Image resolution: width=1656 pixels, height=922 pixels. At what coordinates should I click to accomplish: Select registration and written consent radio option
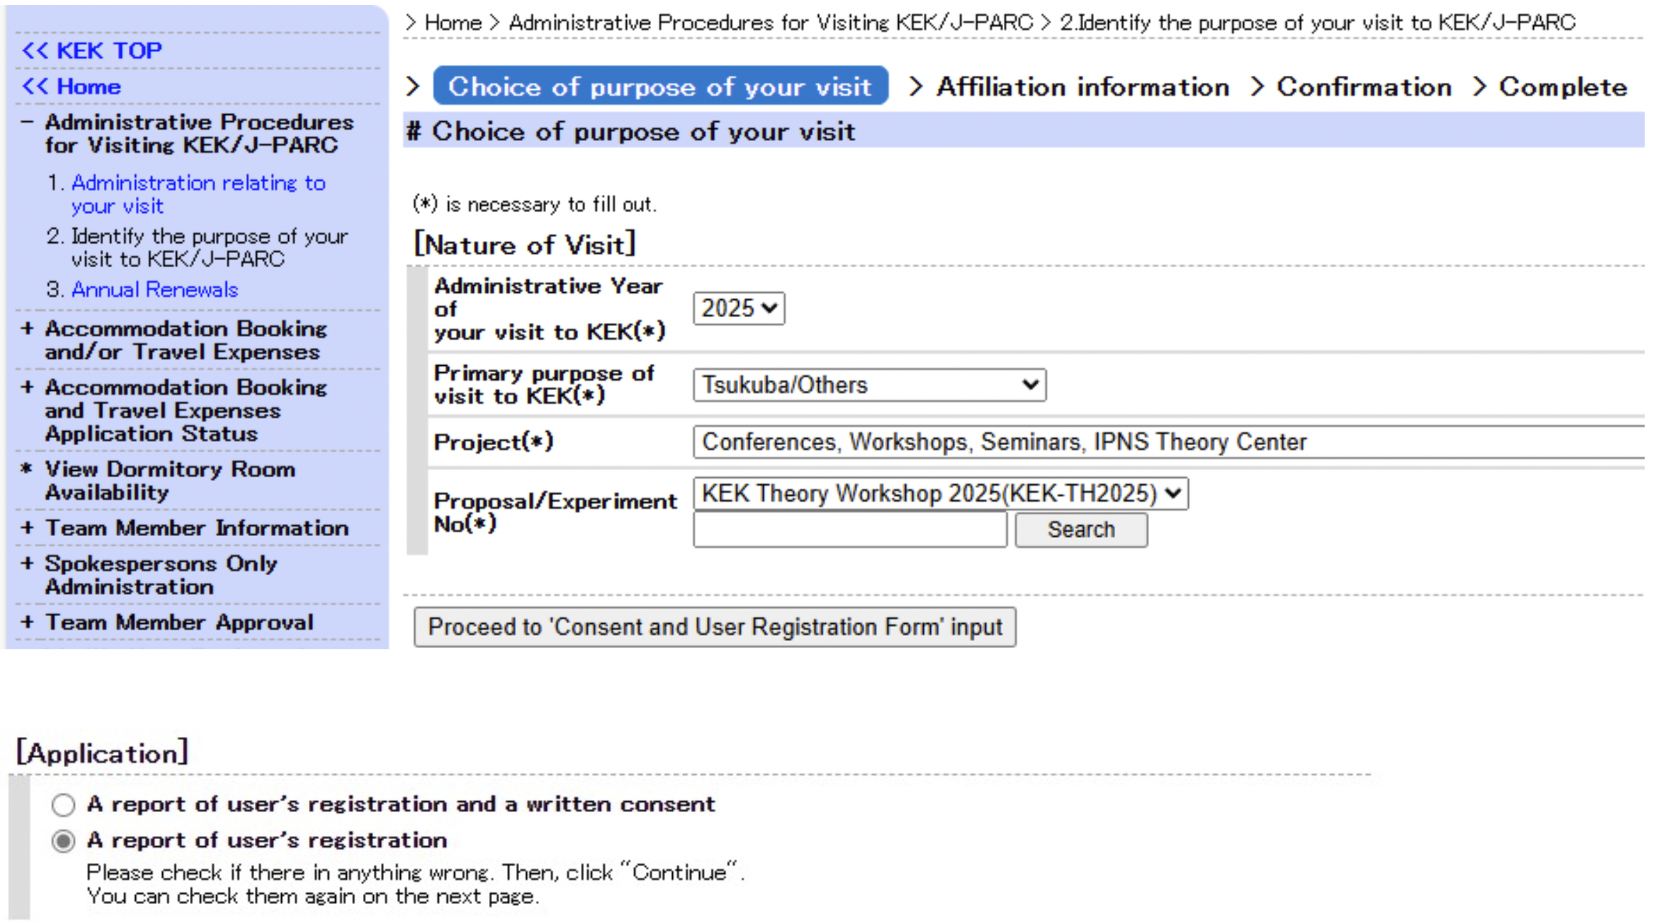64,805
